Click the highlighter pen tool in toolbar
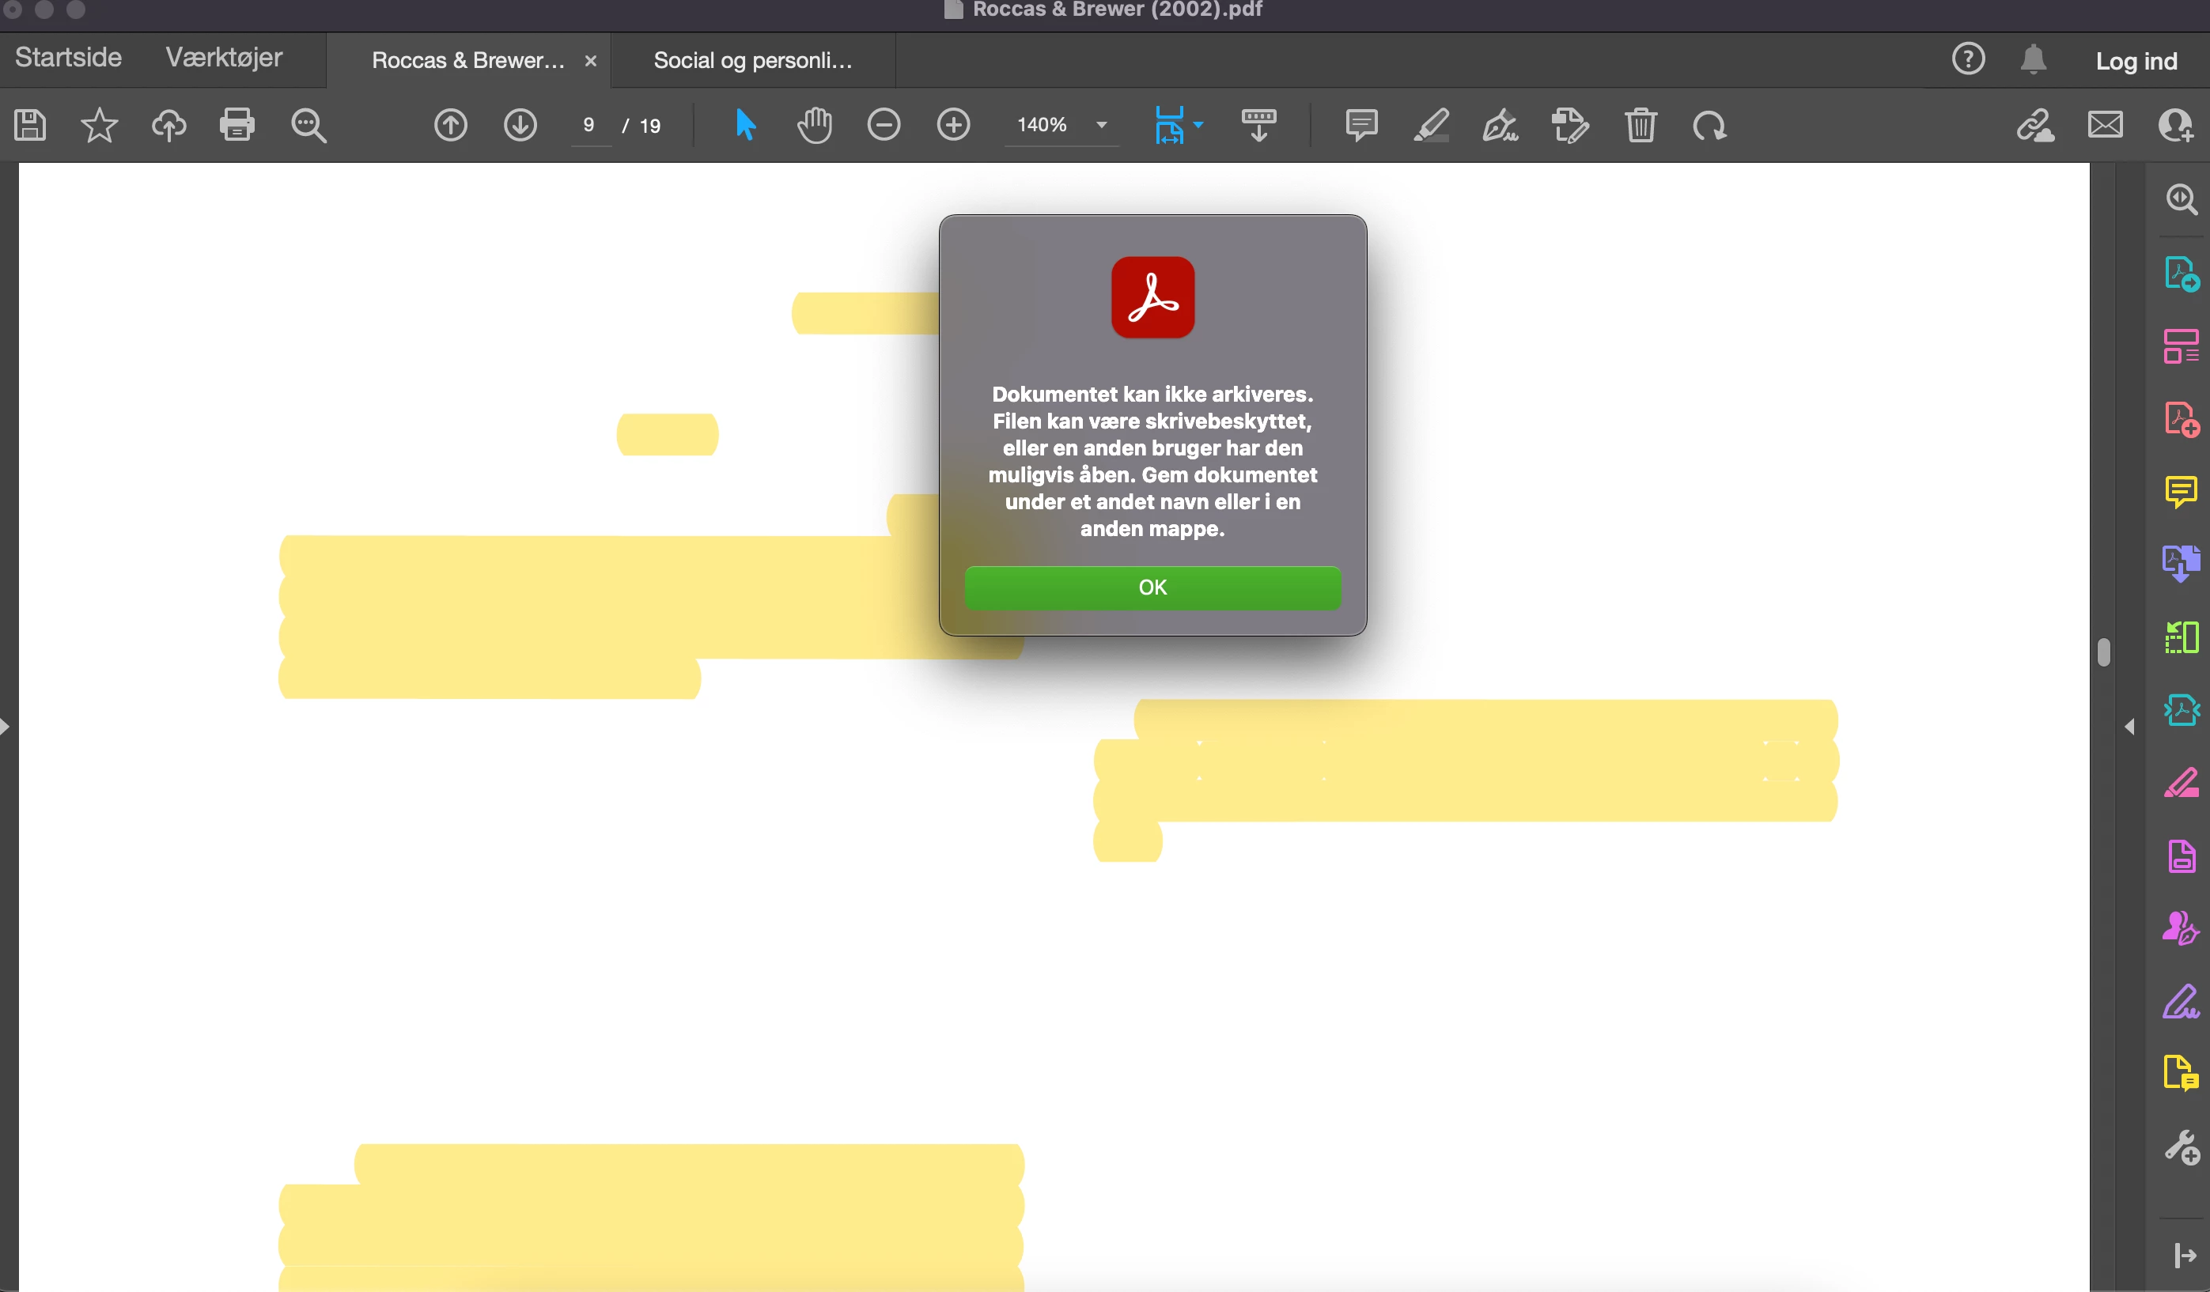Viewport: 2210px width, 1292px height. pos(1431,126)
